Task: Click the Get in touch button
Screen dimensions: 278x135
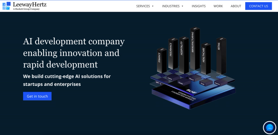Action: click(37, 96)
